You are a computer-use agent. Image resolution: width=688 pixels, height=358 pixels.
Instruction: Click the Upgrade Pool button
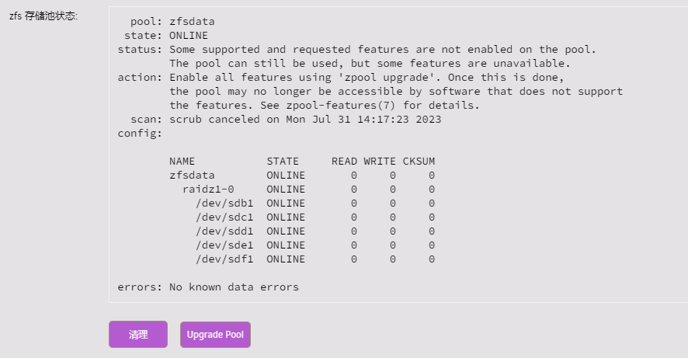click(215, 335)
